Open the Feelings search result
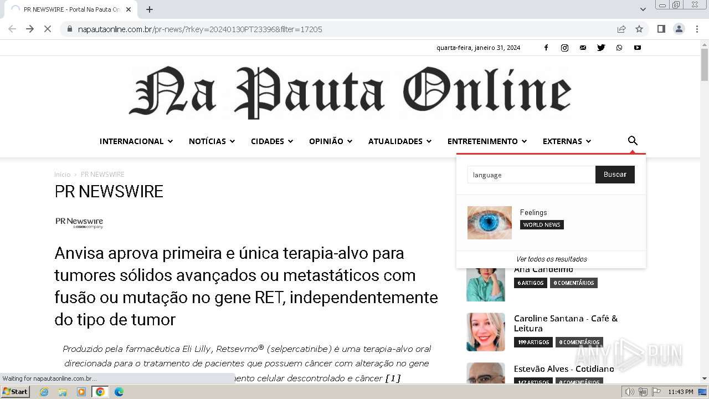 tap(533, 212)
